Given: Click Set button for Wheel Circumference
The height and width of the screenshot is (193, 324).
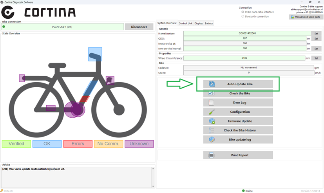Looking at the screenshot, I should click(x=316, y=58).
